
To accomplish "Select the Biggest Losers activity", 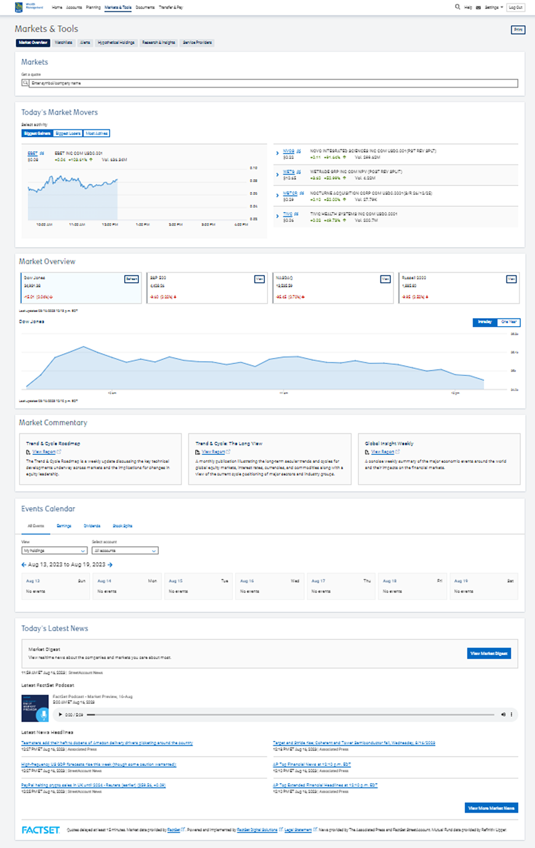I will (68, 134).
